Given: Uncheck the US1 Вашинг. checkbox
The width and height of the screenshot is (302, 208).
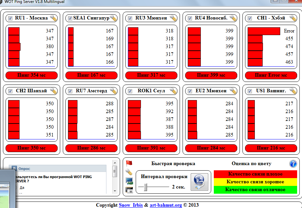Looking at the screenshot, I should 250,91.
